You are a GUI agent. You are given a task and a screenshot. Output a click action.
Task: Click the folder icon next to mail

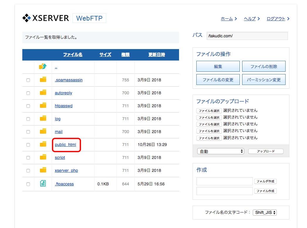43,131
